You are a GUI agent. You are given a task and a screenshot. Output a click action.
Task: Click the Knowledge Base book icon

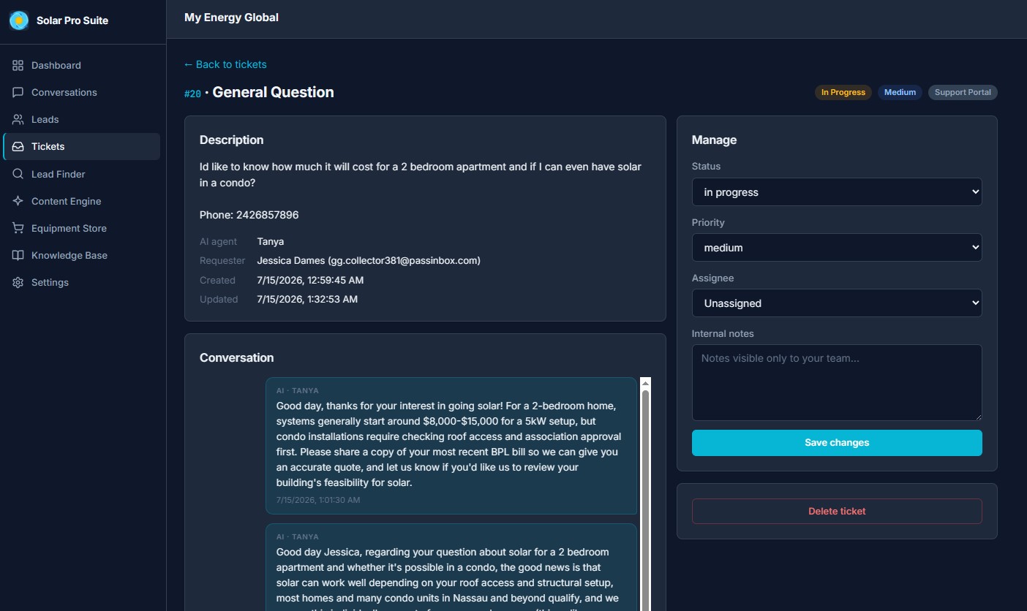(x=18, y=255)
